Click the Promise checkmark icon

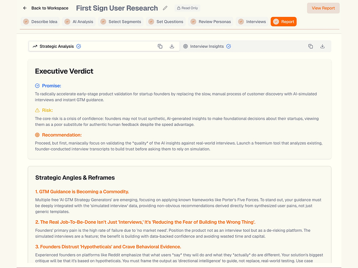[x=37, y=86]
